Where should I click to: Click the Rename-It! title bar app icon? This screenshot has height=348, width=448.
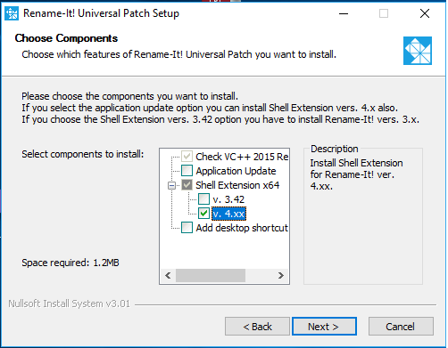click(x=12, y=13)
